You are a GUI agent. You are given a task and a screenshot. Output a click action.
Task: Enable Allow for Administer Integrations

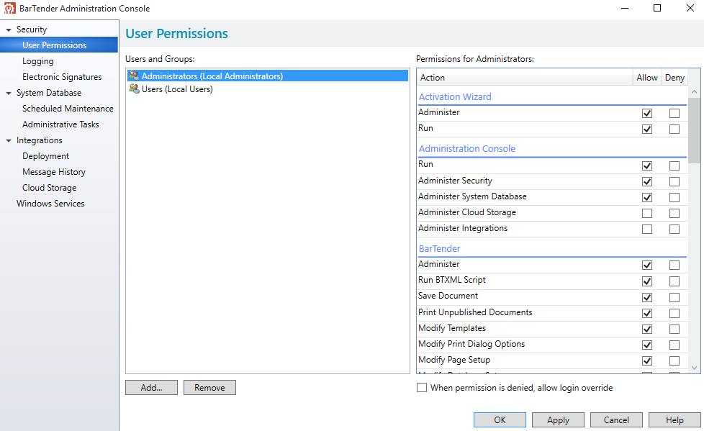pos(647,229)
